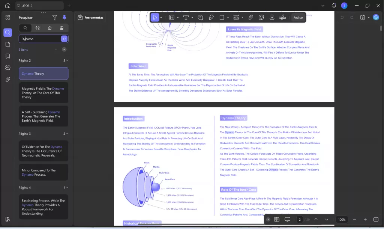Open the user account avatar

pyautogui.click(x=344, y=5)
